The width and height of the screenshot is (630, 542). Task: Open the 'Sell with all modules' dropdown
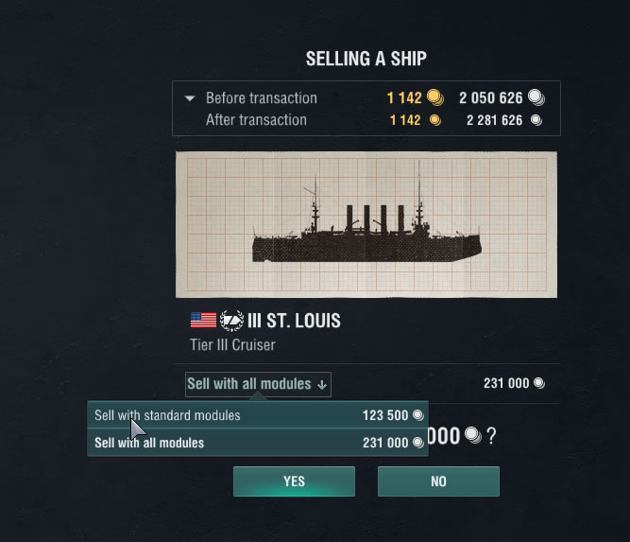pos(258,384)
